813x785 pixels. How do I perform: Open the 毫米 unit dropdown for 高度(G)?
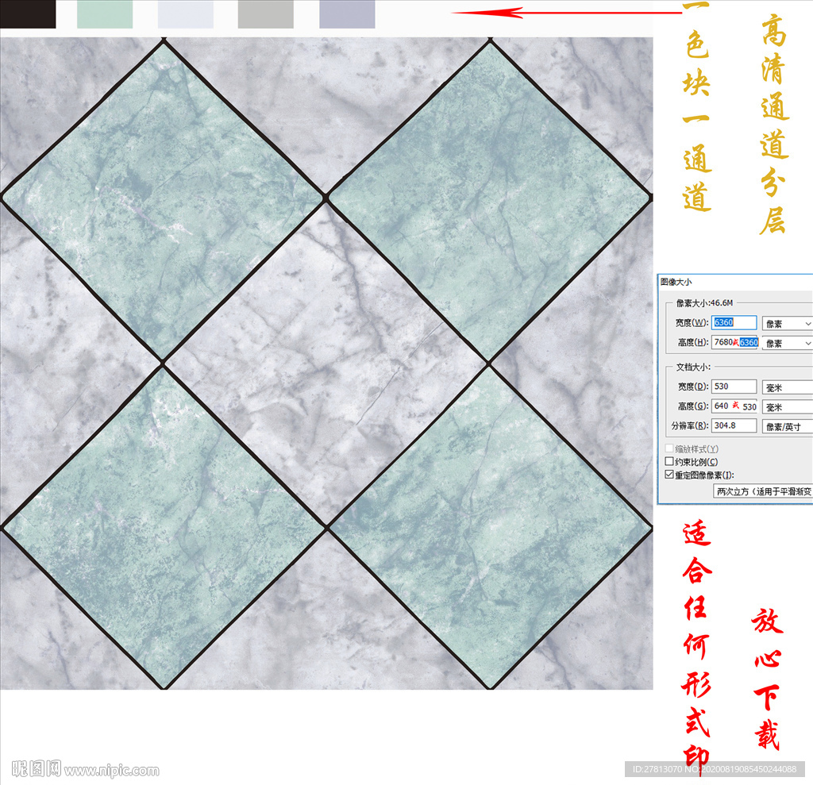787,407
